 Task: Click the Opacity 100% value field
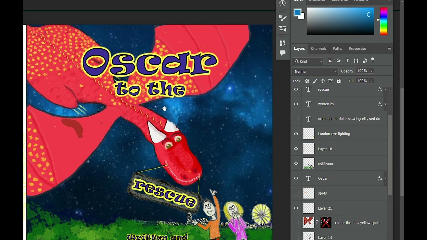[x=362, y=71]
